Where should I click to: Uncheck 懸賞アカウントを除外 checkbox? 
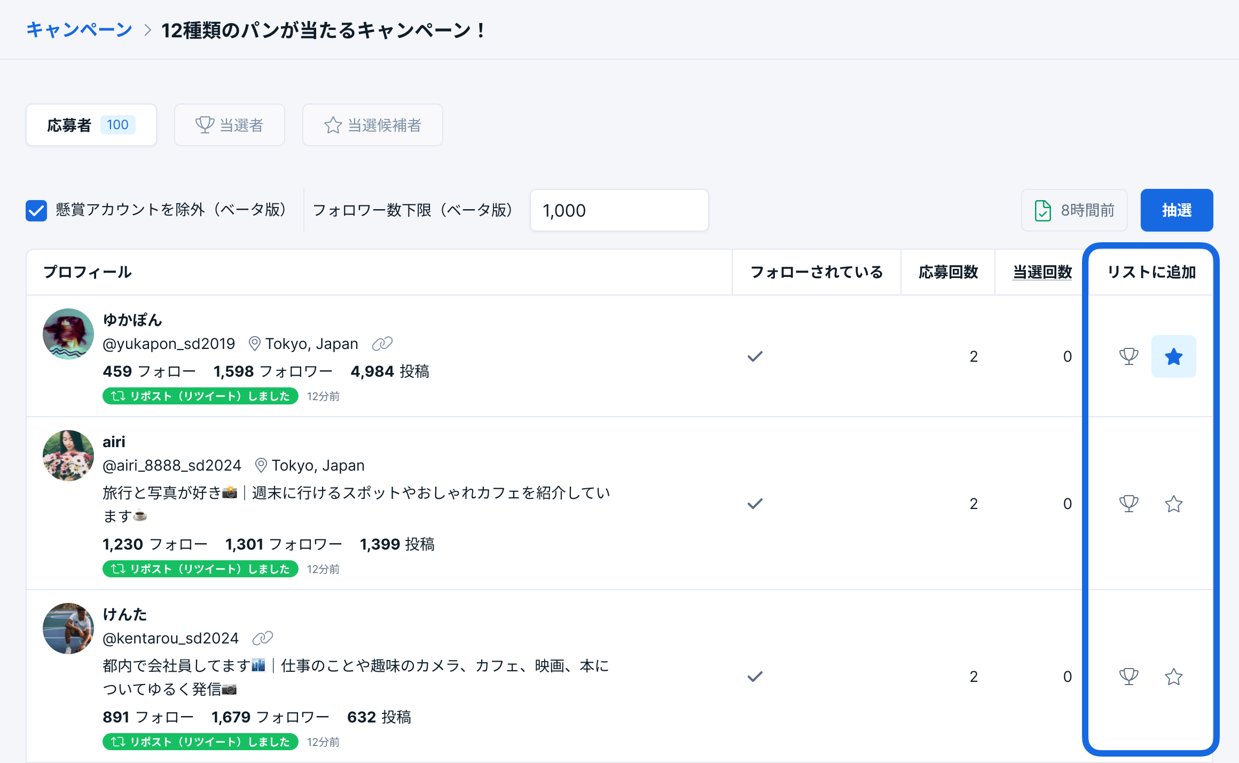36,210
